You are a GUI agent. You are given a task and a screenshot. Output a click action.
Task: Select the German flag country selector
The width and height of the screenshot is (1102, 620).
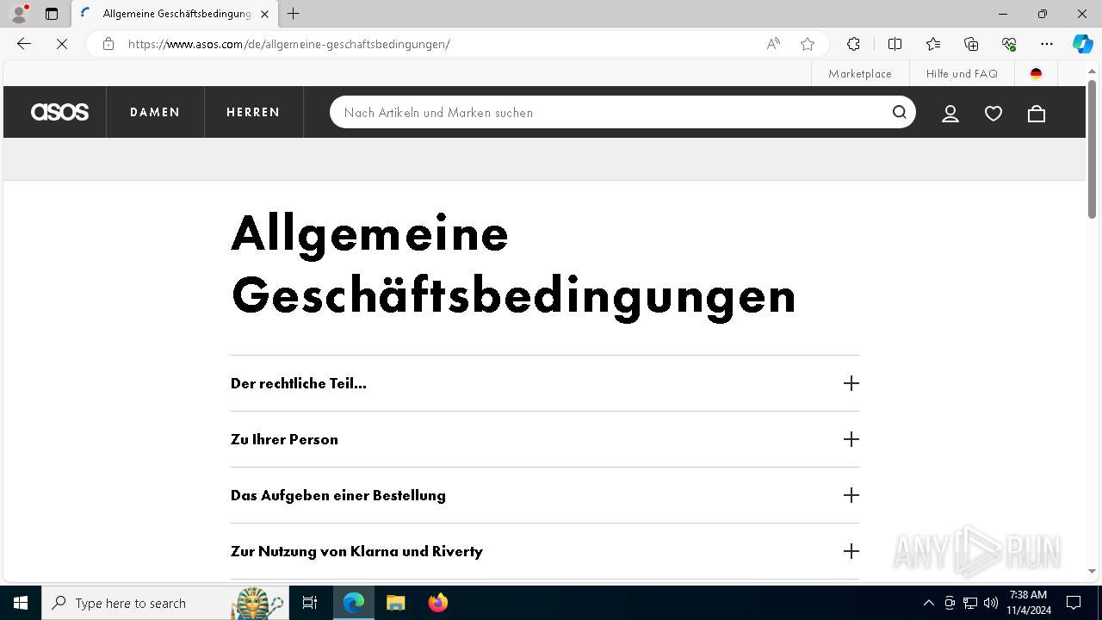[1036, 74]
